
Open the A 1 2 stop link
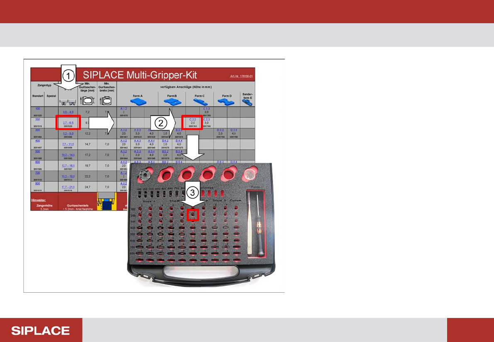124,109
